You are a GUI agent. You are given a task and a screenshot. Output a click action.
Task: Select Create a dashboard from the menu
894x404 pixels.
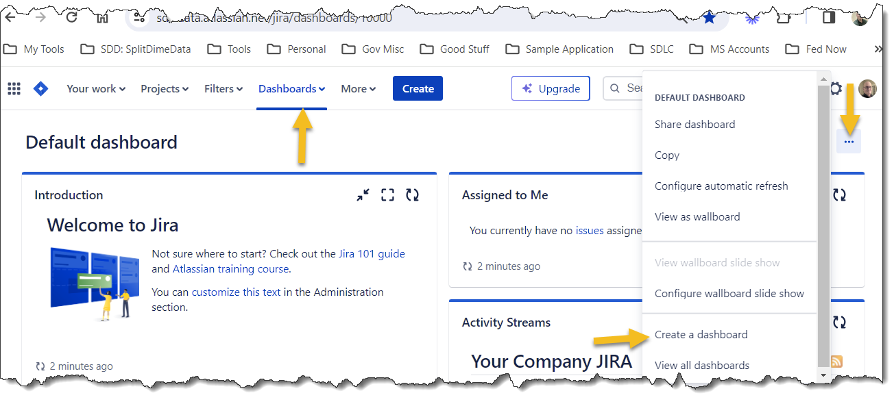pos(701,334)
